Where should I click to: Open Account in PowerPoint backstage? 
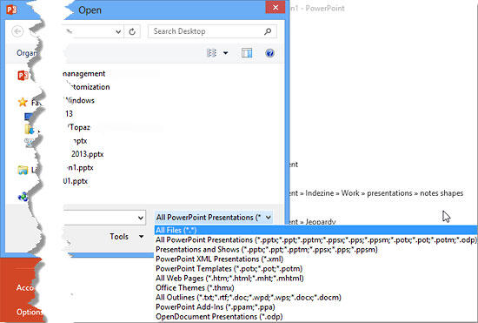[x=24, y=287]
